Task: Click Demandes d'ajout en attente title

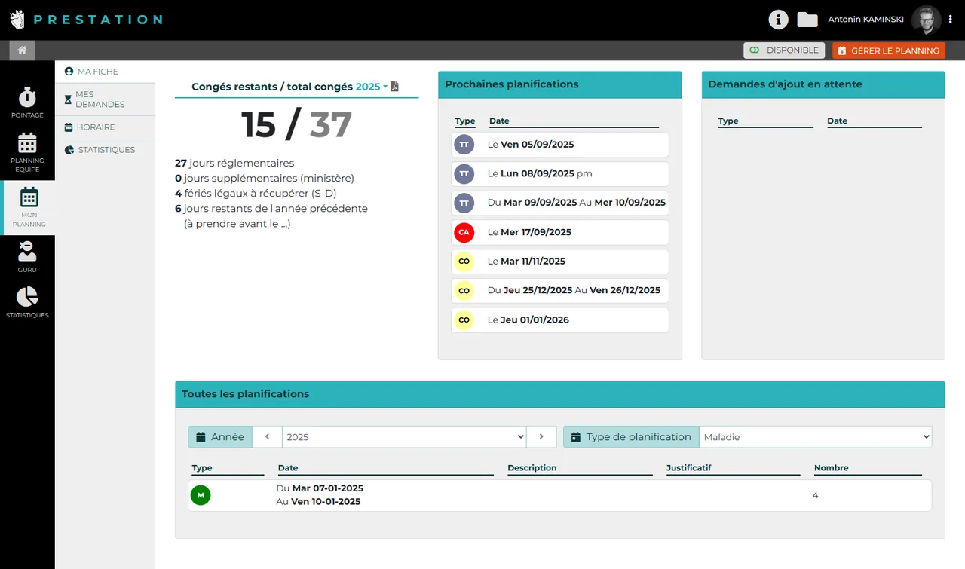Action: tap(785, 84)
